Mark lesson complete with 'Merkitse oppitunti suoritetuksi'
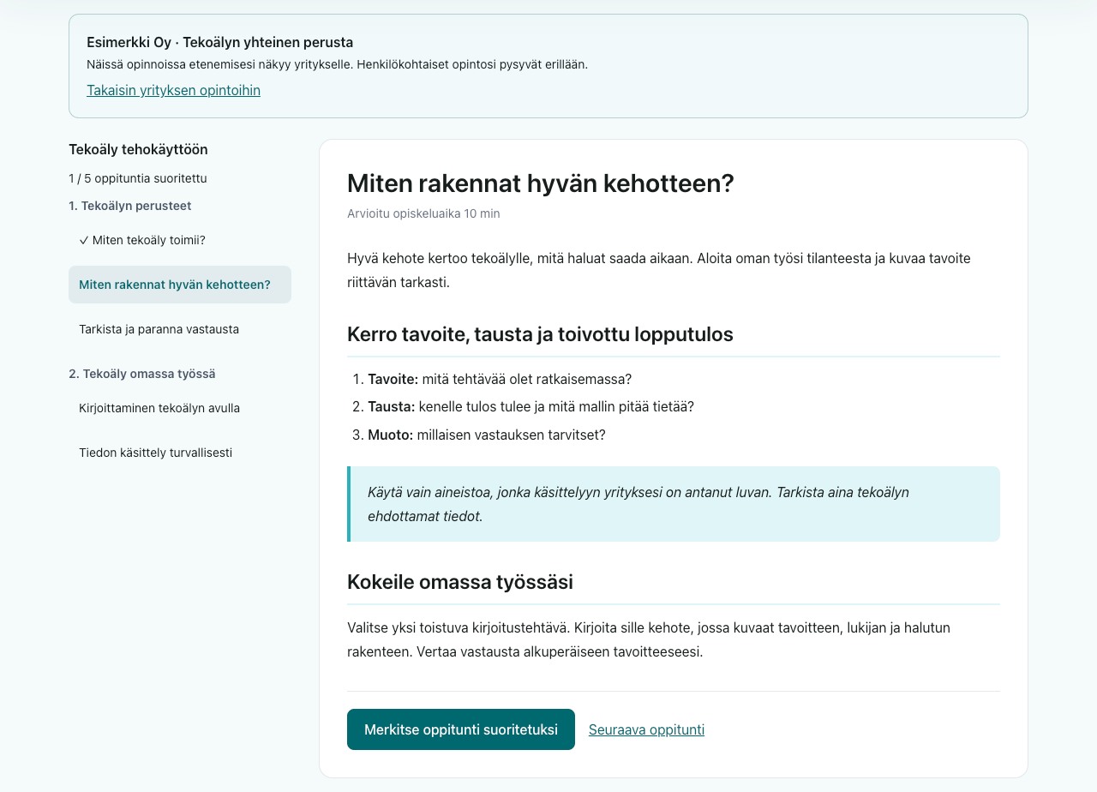 tap(461, 729)
